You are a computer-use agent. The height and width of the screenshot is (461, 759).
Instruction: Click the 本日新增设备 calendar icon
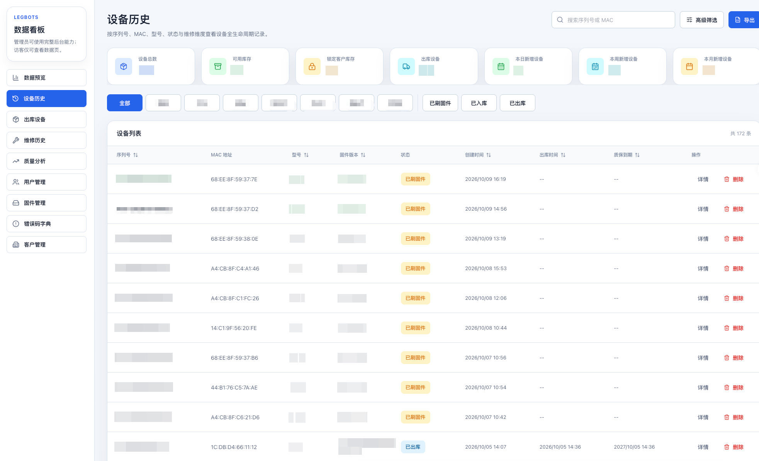(501, 66)
